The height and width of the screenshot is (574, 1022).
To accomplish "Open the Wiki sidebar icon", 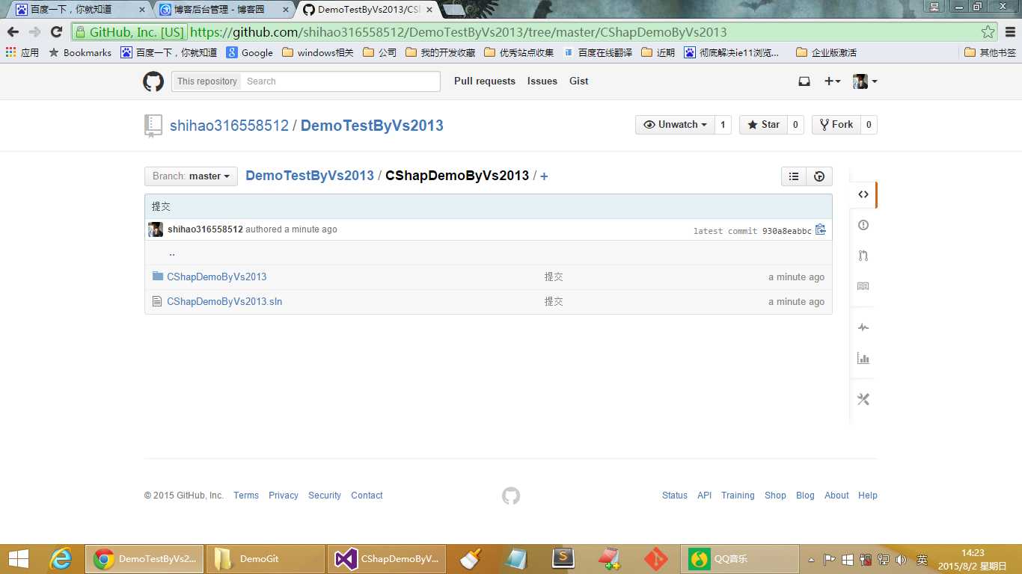I will tap(863, 286).
